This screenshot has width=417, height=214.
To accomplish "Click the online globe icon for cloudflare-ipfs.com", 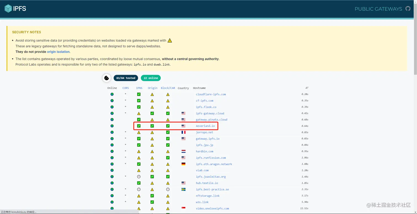I will pos(112,94).
